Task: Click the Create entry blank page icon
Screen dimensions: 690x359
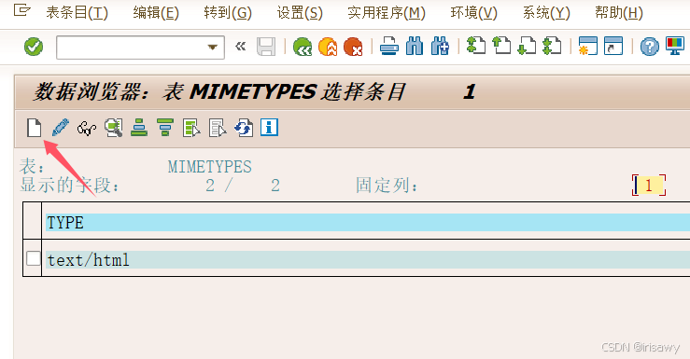Action: coord(34,128)
